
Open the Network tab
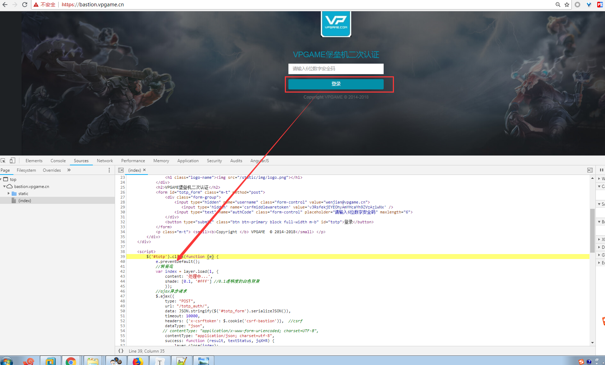(105, 161)
